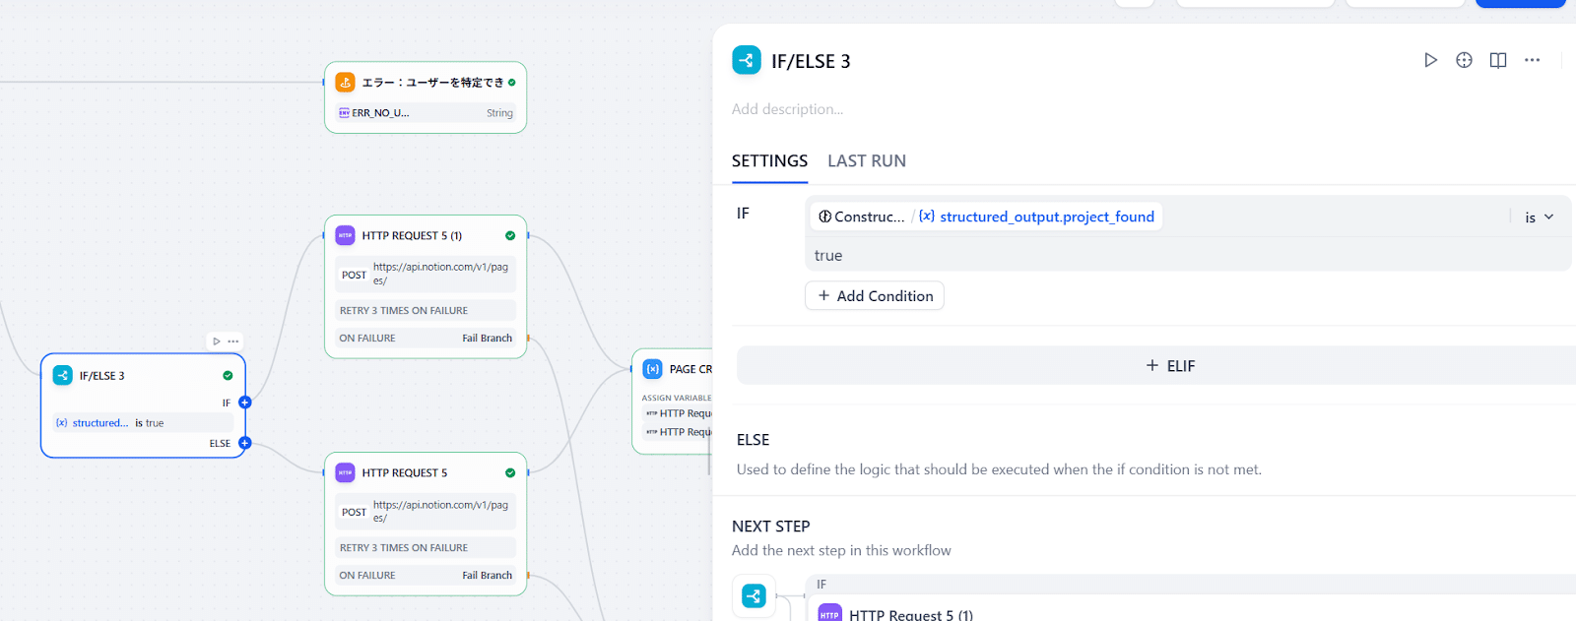Click the plus handle on the IF branch

pyautogui.click(x=245, y=403)
